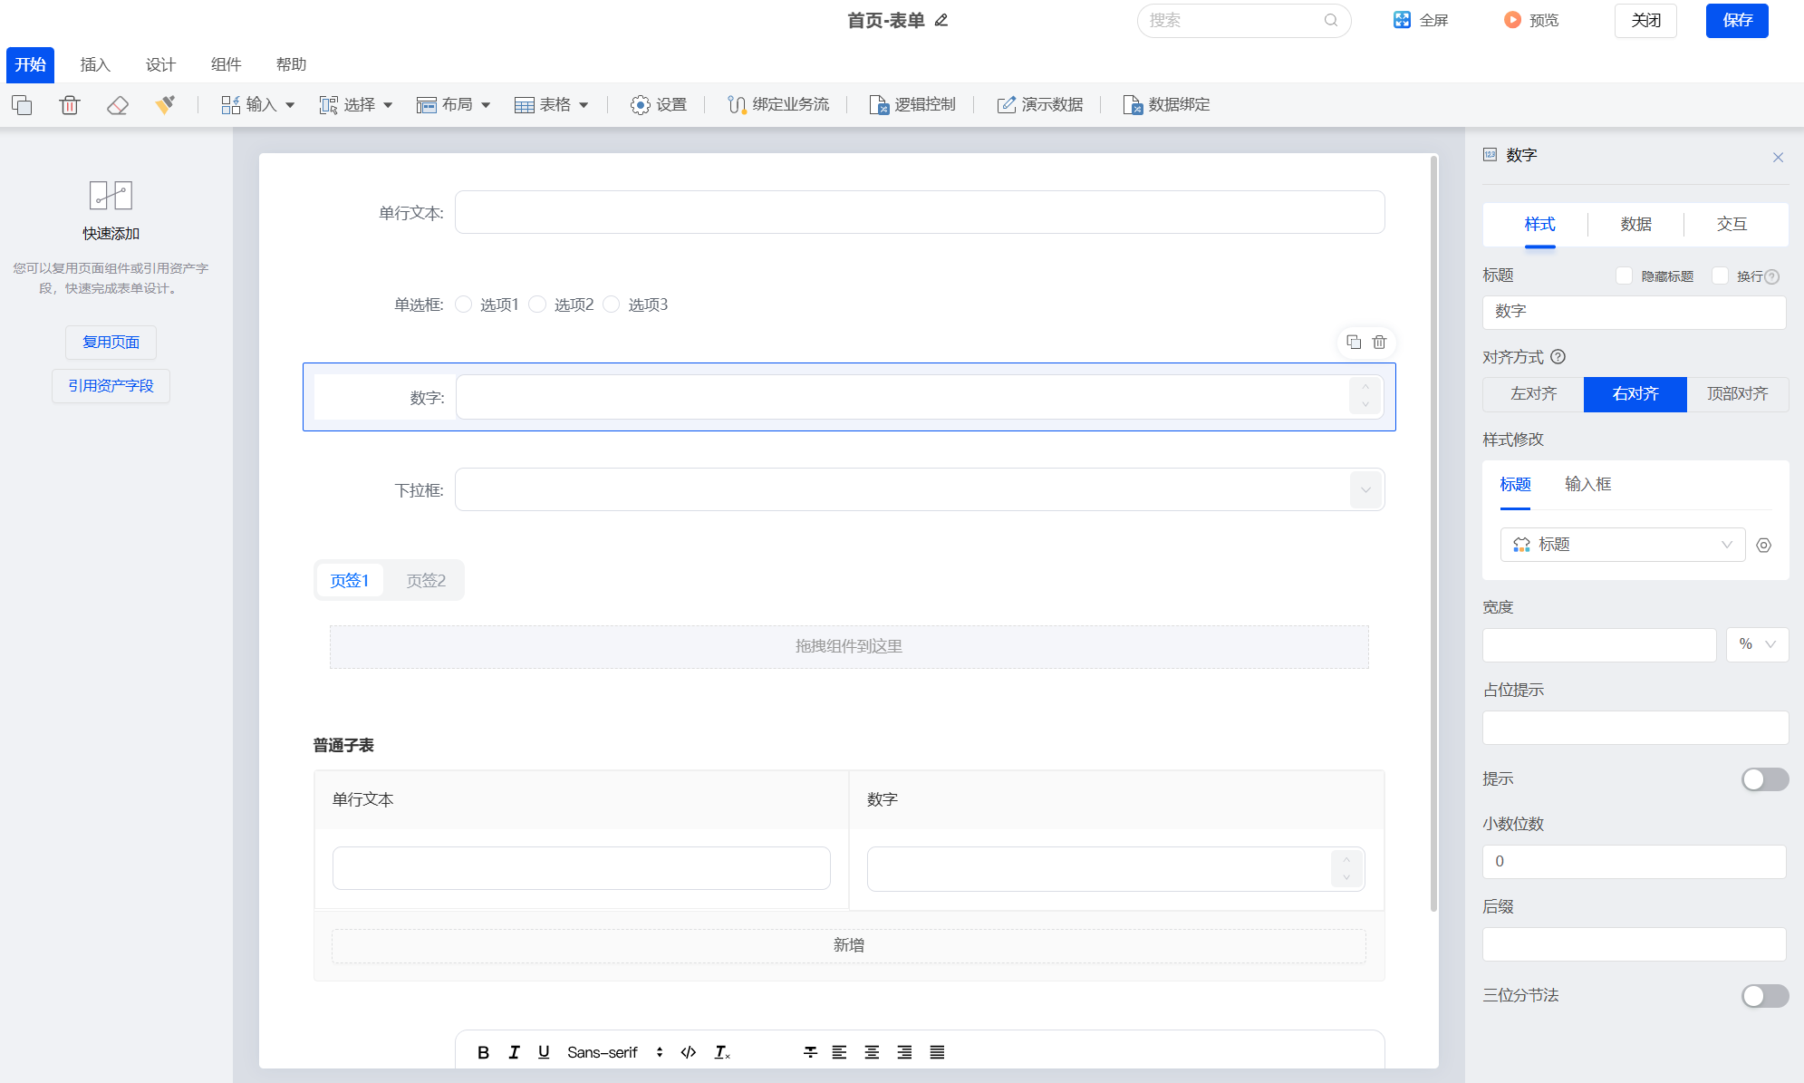Select radio option 选项1

[463, 305]
